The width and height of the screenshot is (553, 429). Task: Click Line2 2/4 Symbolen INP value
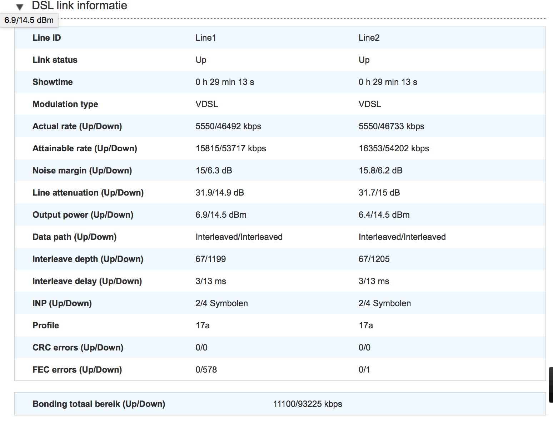(385, 303)
